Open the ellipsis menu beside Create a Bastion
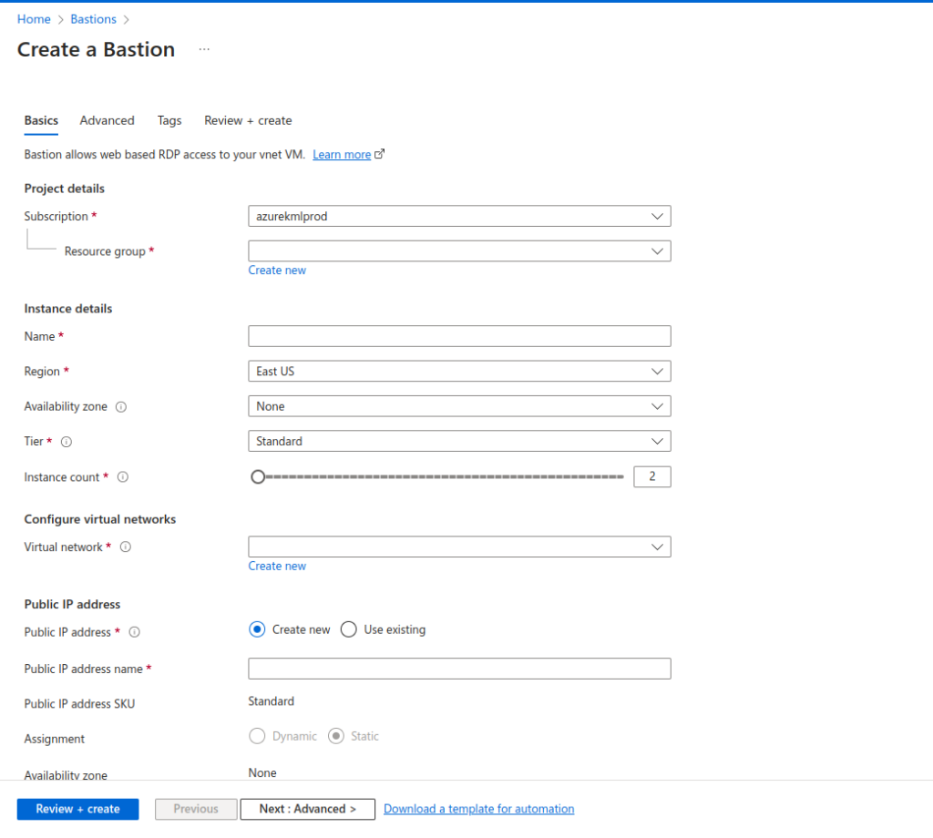Viewport: 933px width, 838px height. pos(204,50)
